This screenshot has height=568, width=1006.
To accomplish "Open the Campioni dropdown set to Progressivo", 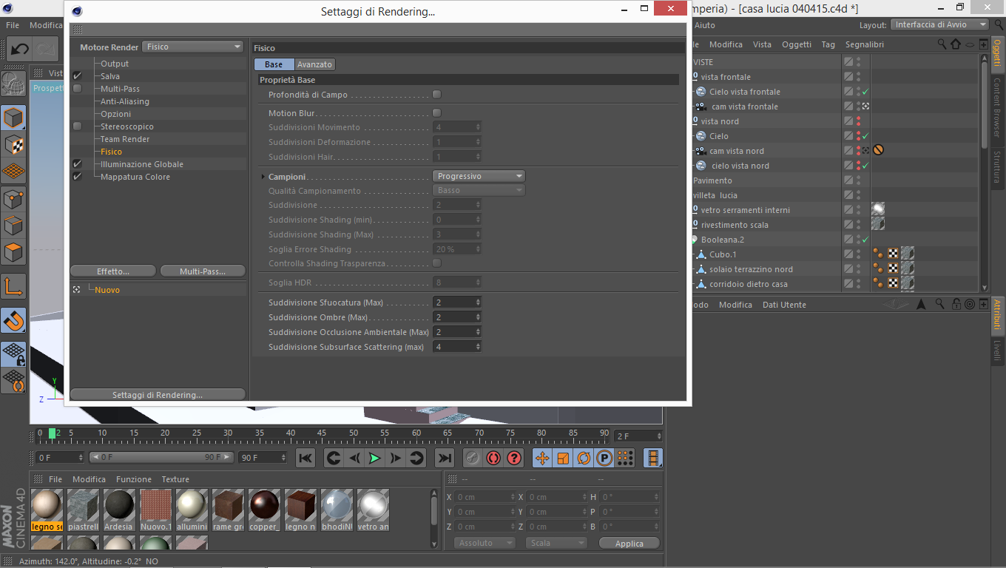I will pyautogui.click(x=479, y=176).
